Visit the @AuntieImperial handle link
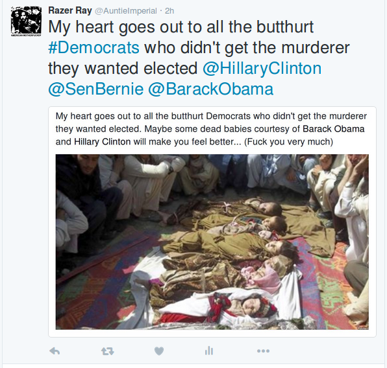This screenshot has width=387, height=368. click(x=126, y=11)
